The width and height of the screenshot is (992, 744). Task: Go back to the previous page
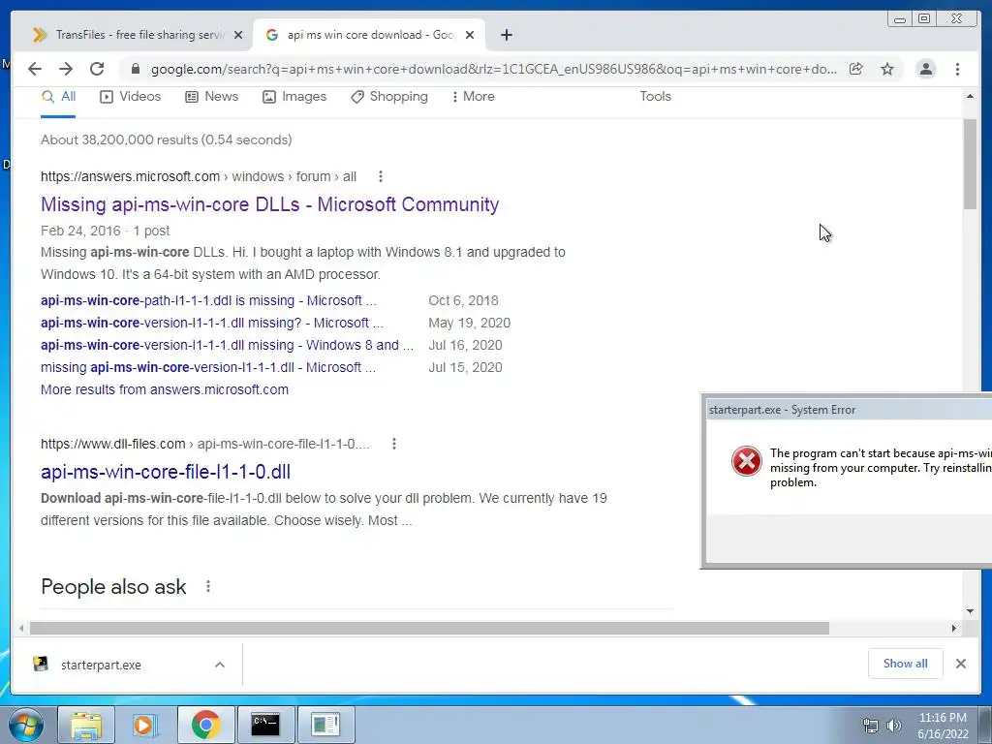point(35,69)
